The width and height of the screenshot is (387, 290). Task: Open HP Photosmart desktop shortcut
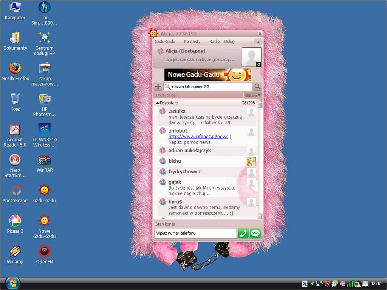(45, 105)
